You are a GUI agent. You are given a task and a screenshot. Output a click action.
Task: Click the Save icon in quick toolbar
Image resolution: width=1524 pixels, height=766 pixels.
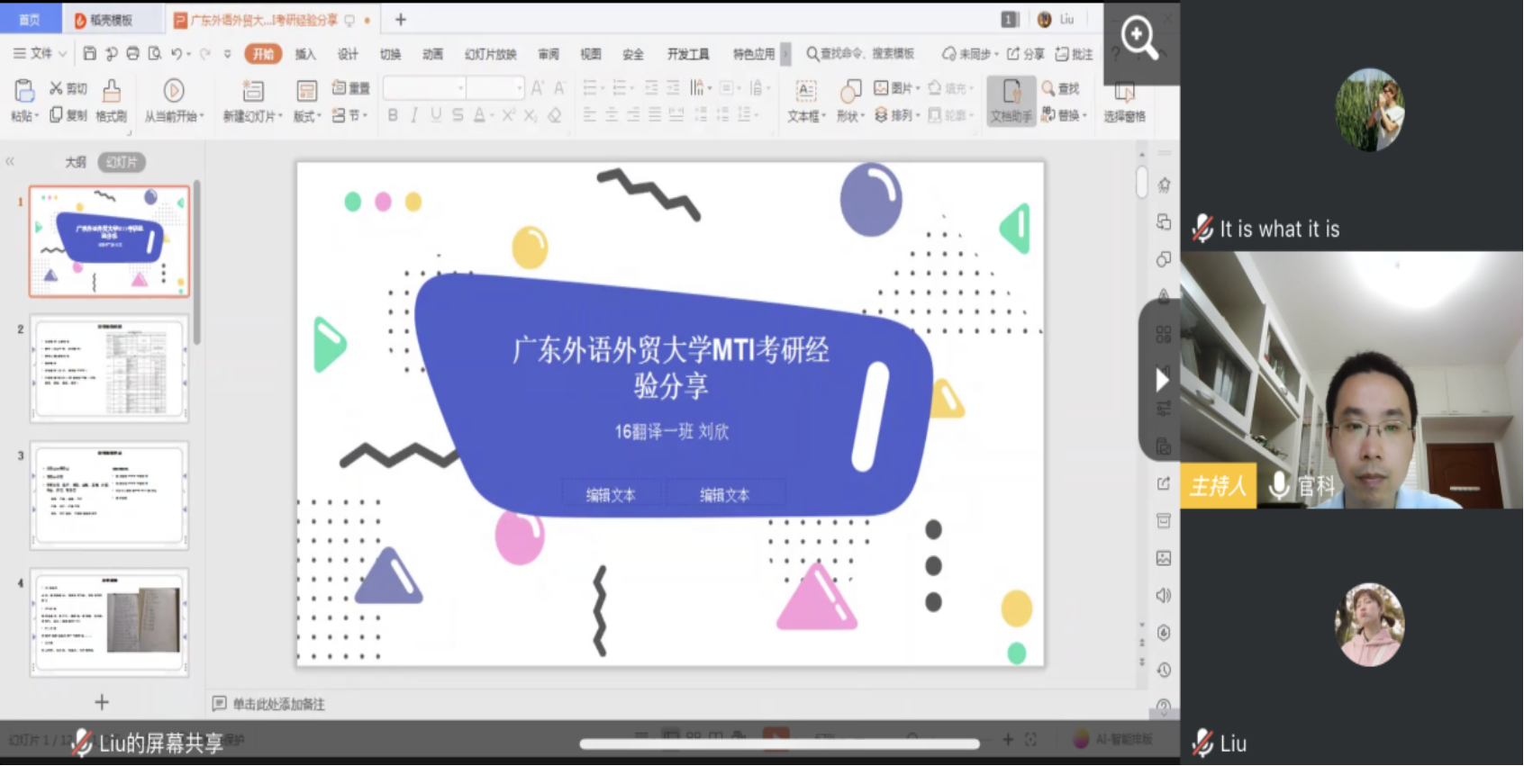tap(89, 54)
